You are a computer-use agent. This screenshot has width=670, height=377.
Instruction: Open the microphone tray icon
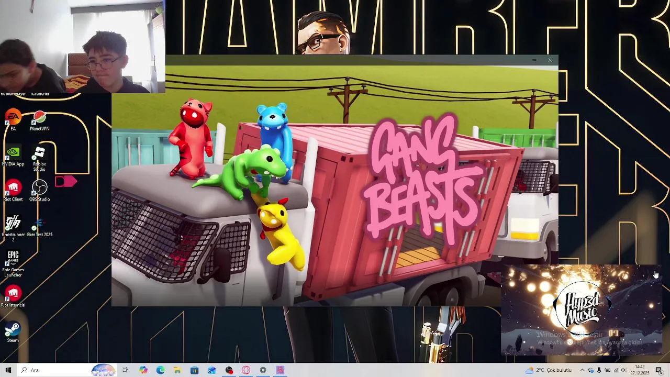(599, 370)
